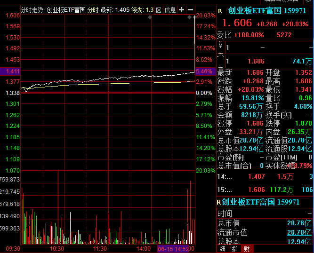314x253 pixels.
Task: Switch to the 财 finance tab
Action: 247,249
